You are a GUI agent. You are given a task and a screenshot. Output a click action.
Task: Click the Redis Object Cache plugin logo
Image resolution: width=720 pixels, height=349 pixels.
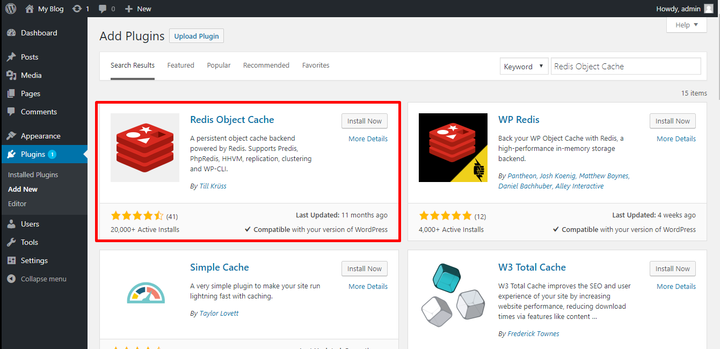[145, 148]
